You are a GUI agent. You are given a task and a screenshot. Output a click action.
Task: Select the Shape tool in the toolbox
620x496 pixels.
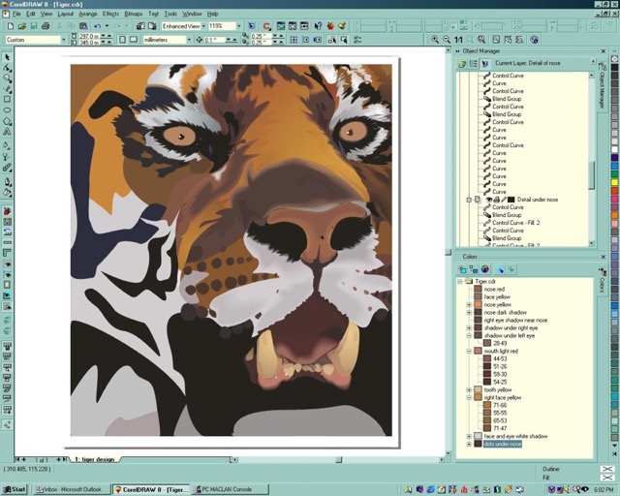(7, 68)
